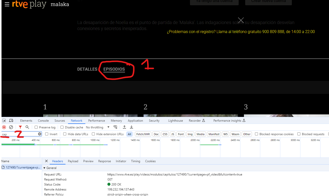
Task: Open the Application panel
Action: 135,121
